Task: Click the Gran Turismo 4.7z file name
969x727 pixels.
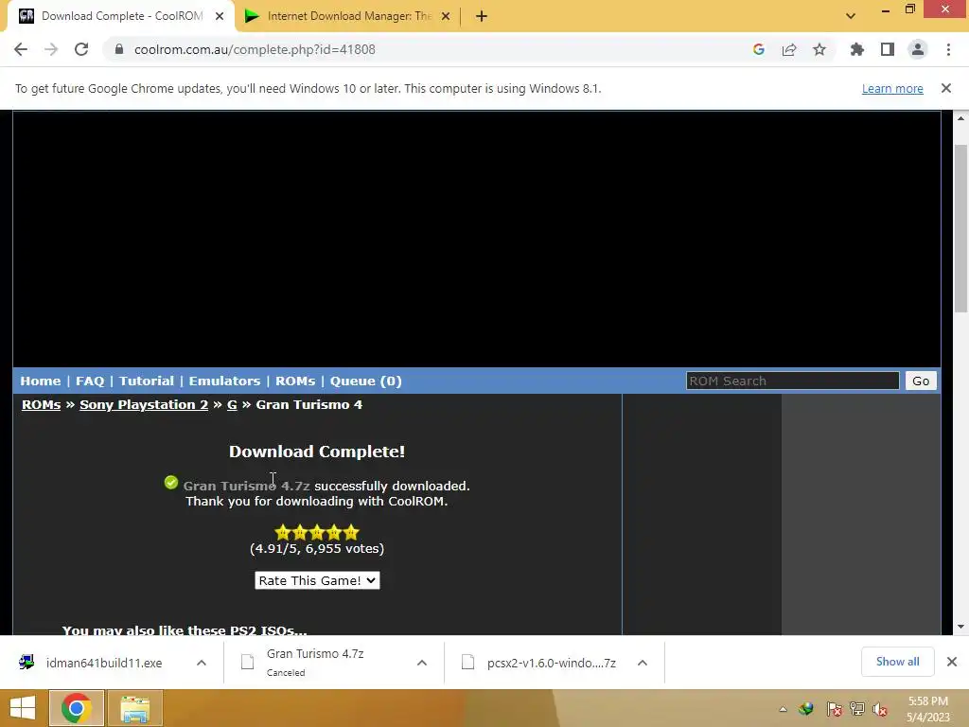Action: [x=247, y=486]
